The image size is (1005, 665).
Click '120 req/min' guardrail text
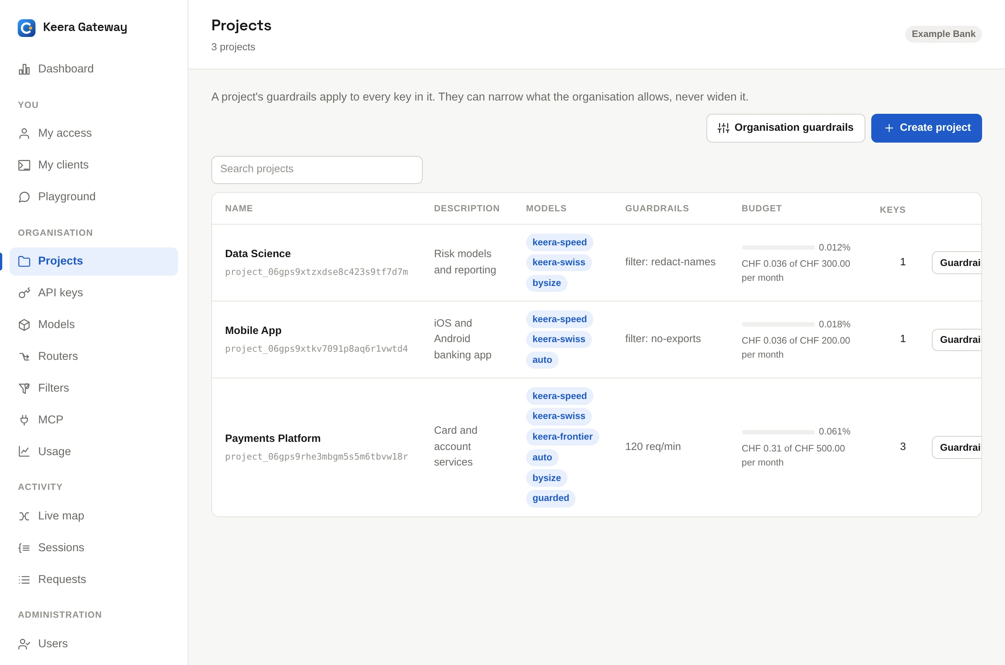pyautogui.click(x=653, y=447)
